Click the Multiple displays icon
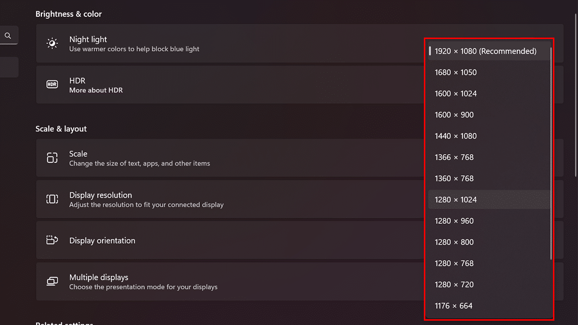Image resolution: width=578 pixels, height=325 pixels. (52, 282)
